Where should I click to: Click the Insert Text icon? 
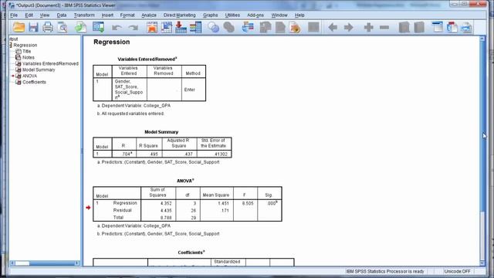(466, 28)
